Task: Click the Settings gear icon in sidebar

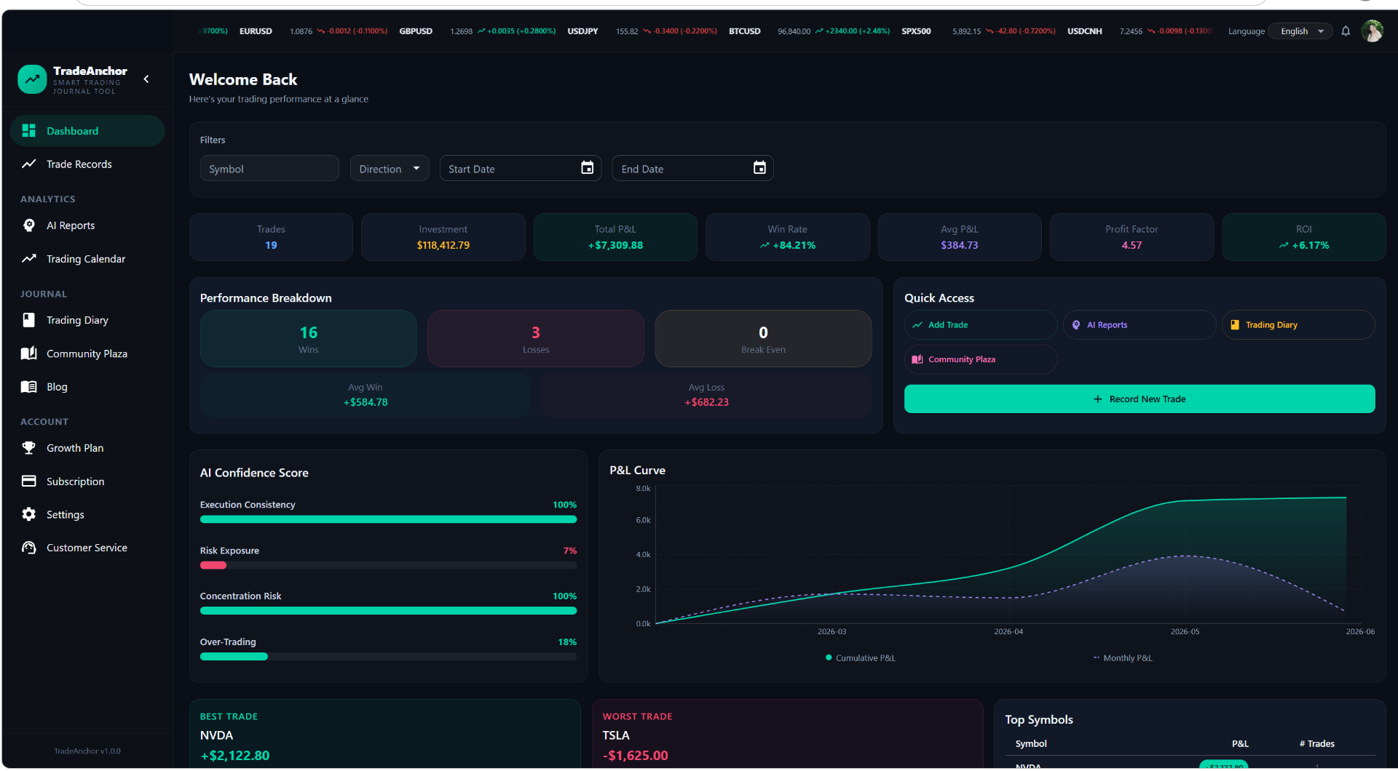Action: click(29, 514)
